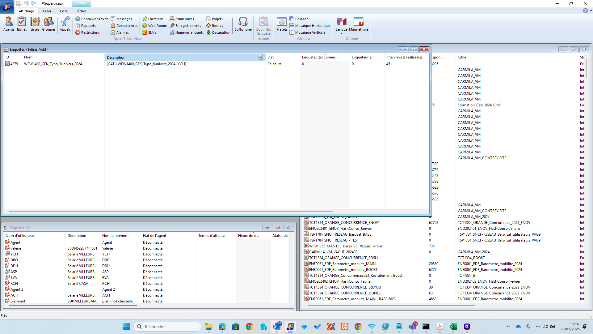
Task: Open the Locations view
Action: pyautogui.click(x=153, y=19)
